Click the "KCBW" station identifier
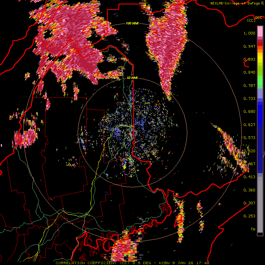Viewport: 265px width, 265px height. pos(165,263)
